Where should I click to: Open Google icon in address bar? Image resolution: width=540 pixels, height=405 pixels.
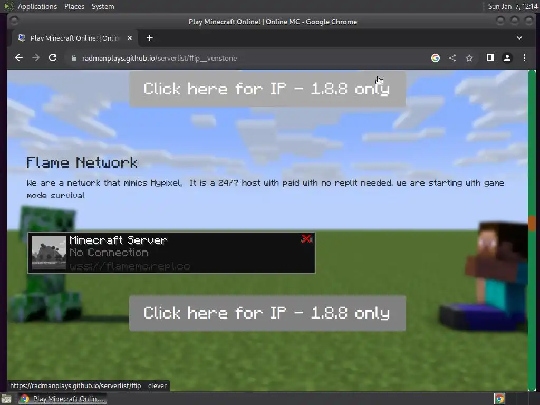tap(436, 58)
